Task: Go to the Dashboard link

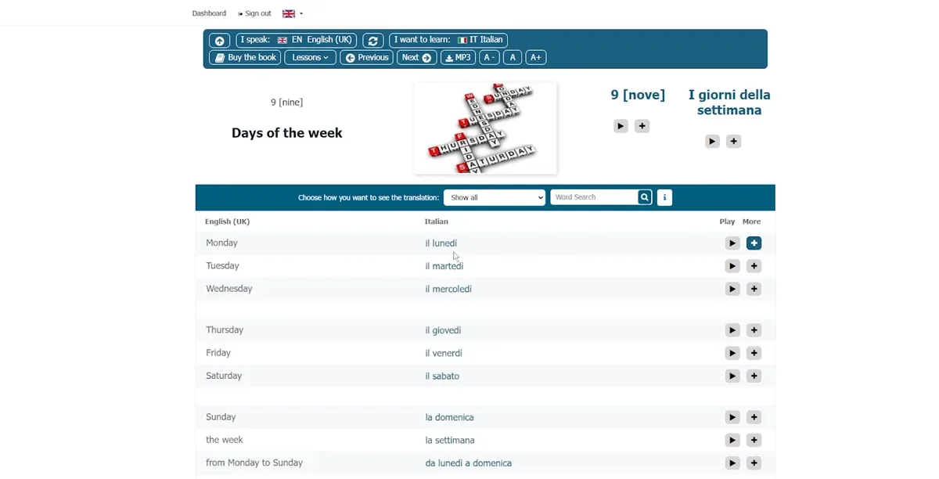Action: point(209,13)
